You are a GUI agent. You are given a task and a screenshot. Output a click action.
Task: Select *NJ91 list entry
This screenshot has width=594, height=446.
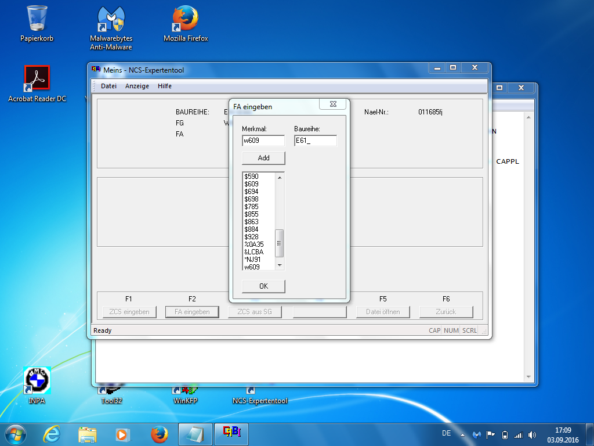point(259,260)
